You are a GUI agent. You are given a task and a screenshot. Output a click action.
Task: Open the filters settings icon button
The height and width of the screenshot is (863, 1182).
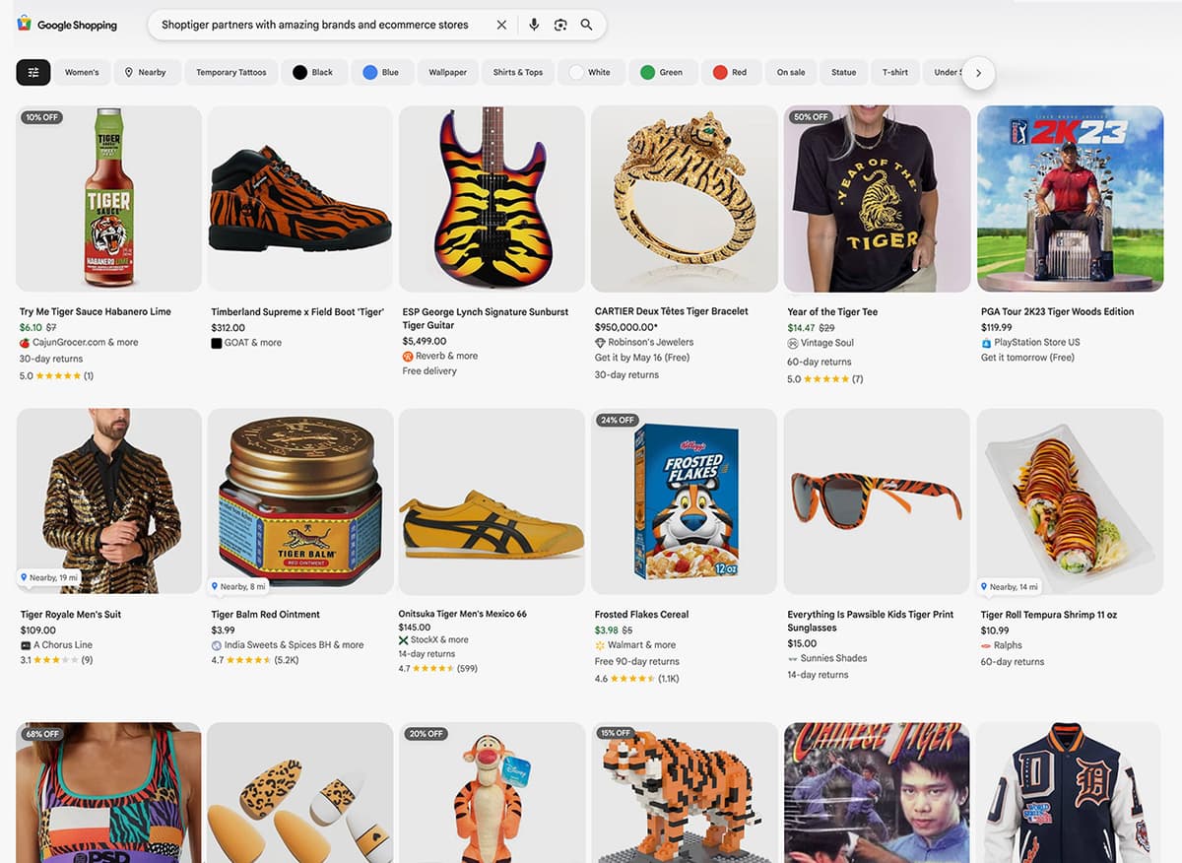(33, 72)
